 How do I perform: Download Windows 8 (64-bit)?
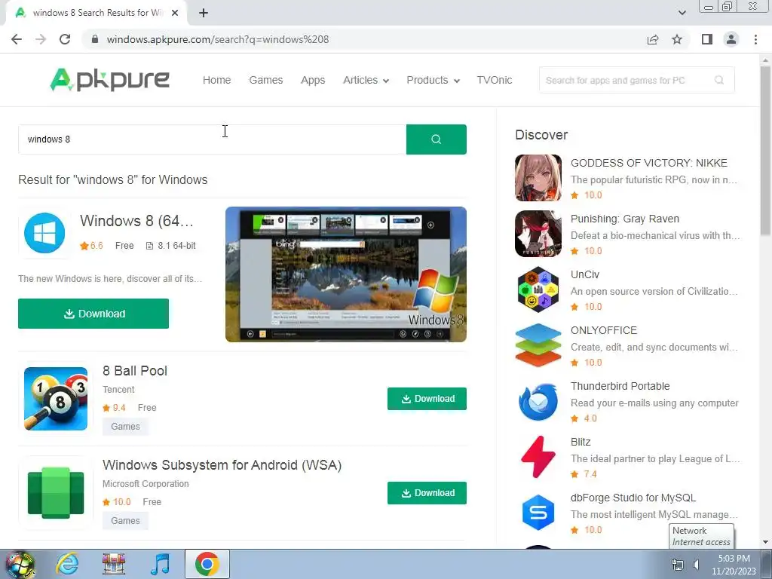(x=93, y=314)
